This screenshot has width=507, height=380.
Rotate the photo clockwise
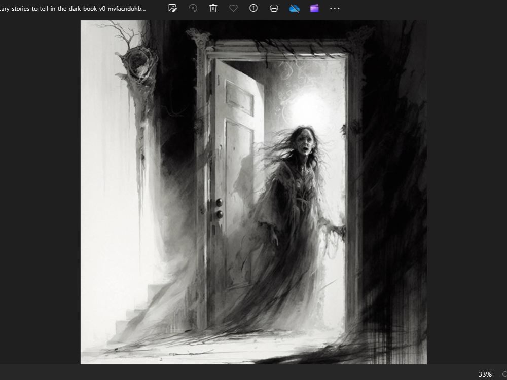(193, 8)
